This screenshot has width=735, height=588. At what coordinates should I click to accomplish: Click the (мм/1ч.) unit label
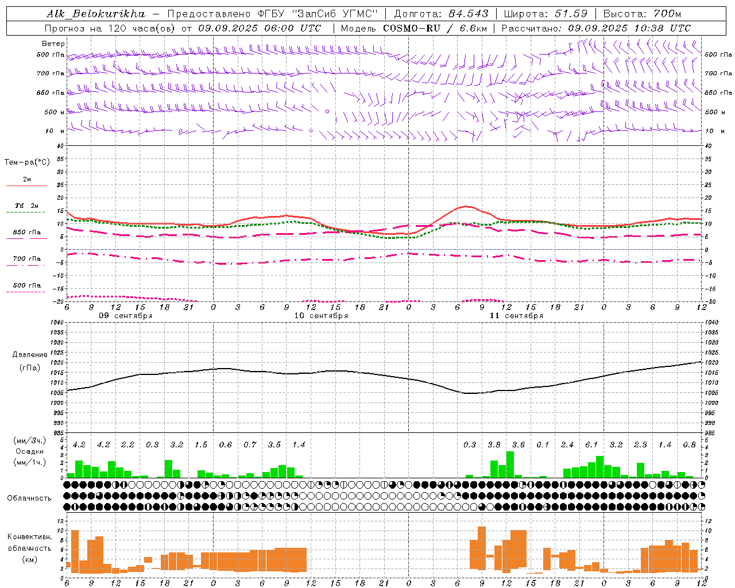click(x=30, y=462)
